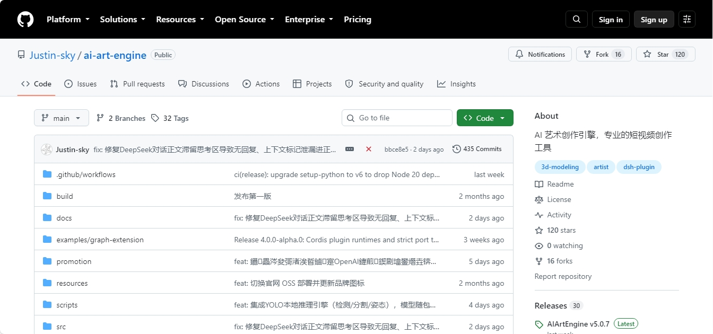This screenshot has height=334, width=713.
Task: Open the 切换官网 OSS commit message
Action: pos(299,283)
